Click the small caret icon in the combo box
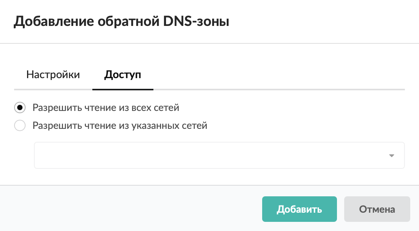This screenshot has width=419, height=231. (391, 156)
